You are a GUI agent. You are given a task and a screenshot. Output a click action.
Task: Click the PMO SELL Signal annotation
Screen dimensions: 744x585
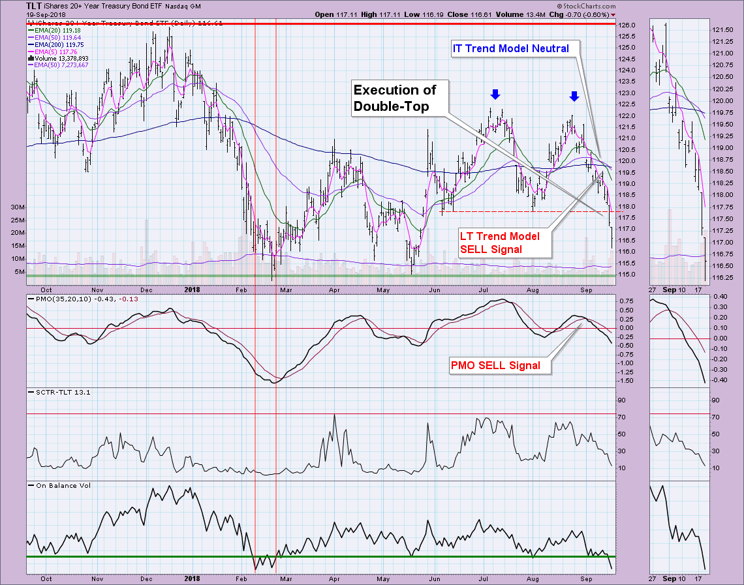point(500,365)
